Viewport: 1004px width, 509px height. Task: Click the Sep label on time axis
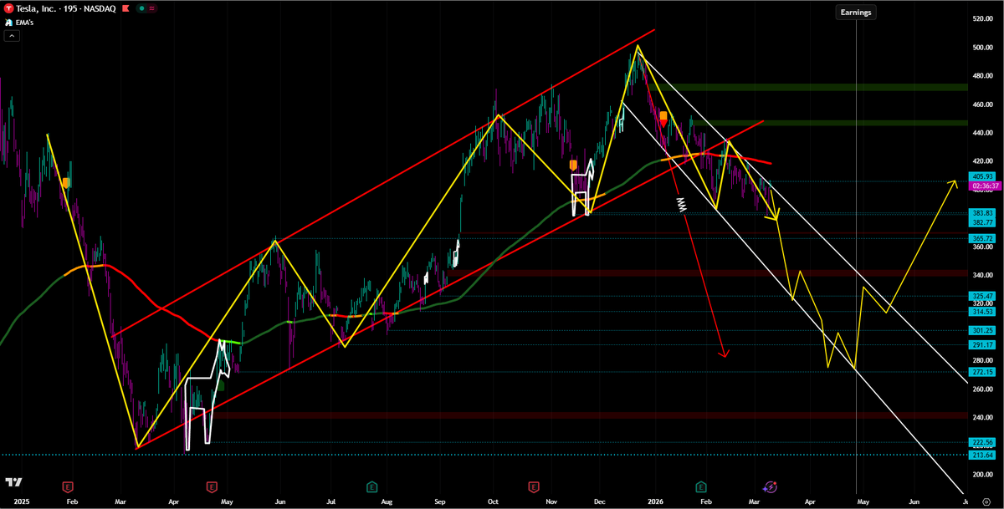click(x=441, y=501)
